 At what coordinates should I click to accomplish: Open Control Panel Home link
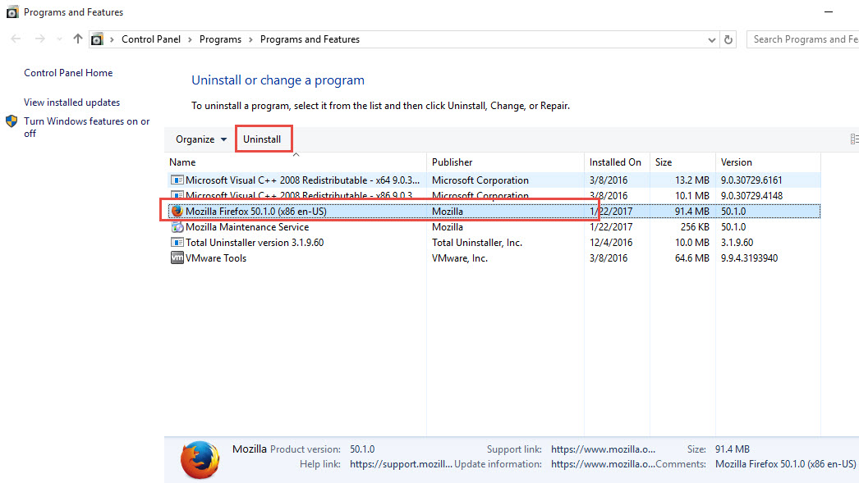point(68,73)
